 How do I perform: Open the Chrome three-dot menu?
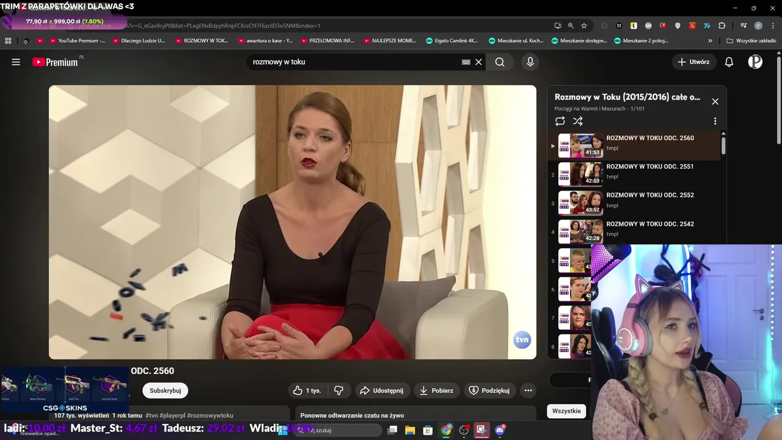[x=772, y=26]
